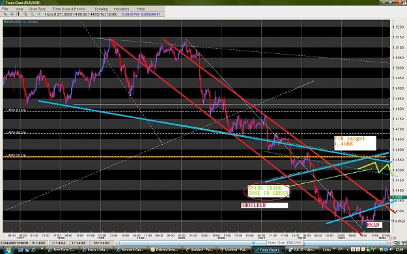407x254 pixels.
Task: Click the EURUSD green legend marker
Action: 5,21
